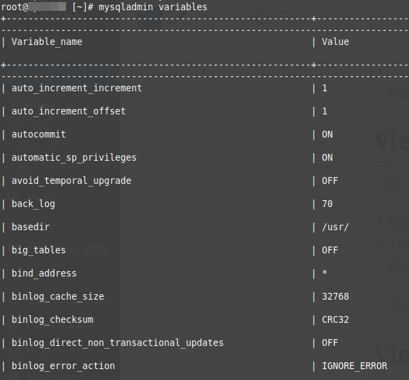Click the Variable_name column header
409x380 pixels.
point(46,42)
